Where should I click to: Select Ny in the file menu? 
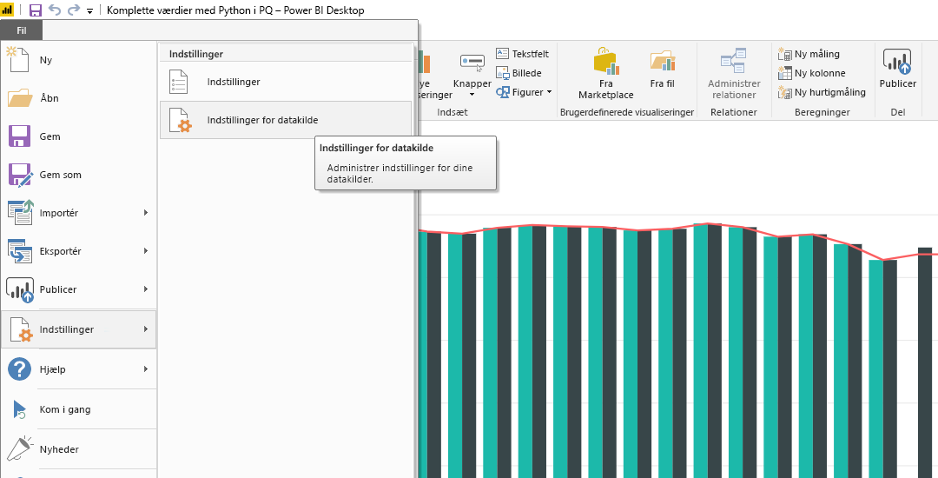point(78,60)
